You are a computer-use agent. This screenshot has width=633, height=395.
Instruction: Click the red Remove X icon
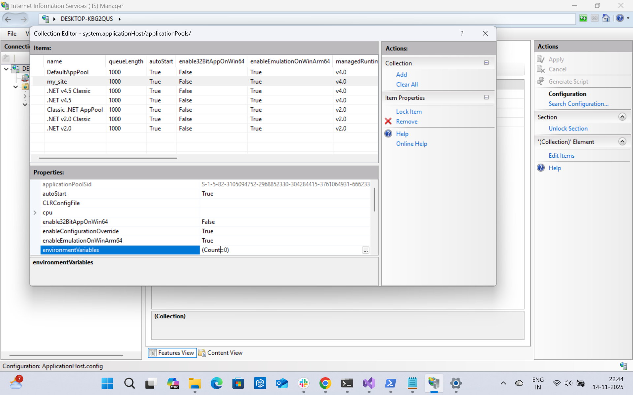pos(388,121)
